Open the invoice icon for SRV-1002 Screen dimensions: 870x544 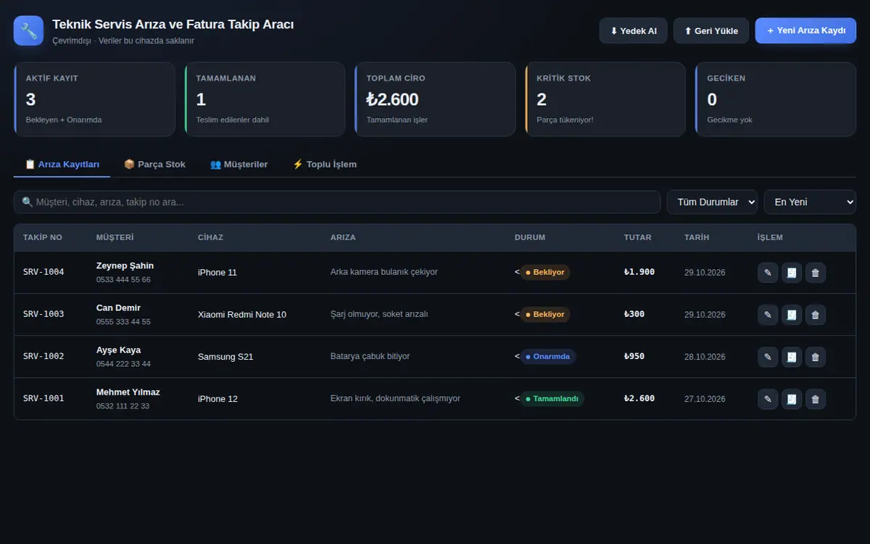[792, 357]
